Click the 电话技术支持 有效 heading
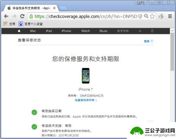The height and width of the screenshot is (139, 176). pyautogui.click(x=57, y=126)
